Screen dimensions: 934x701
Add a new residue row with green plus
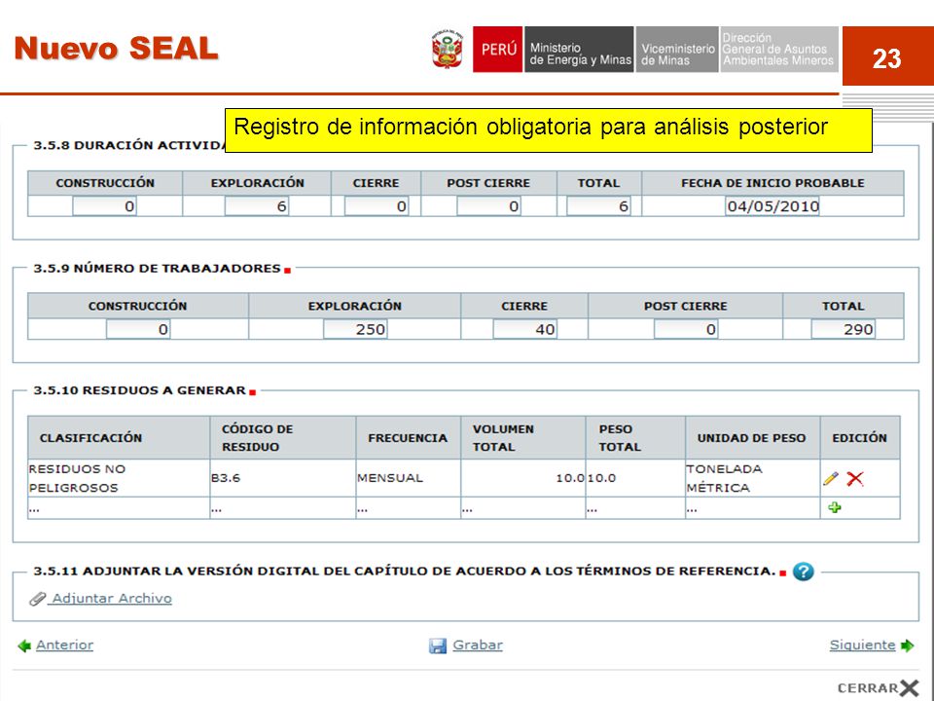tap(835, 507)
